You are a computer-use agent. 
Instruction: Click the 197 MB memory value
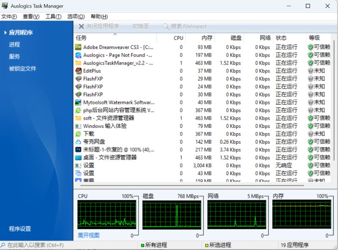tap(204, 55)
